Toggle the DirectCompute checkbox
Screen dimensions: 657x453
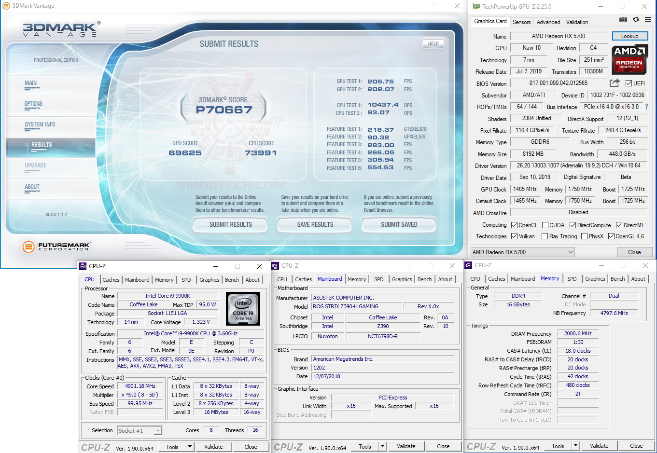click(x=573, y=225)
